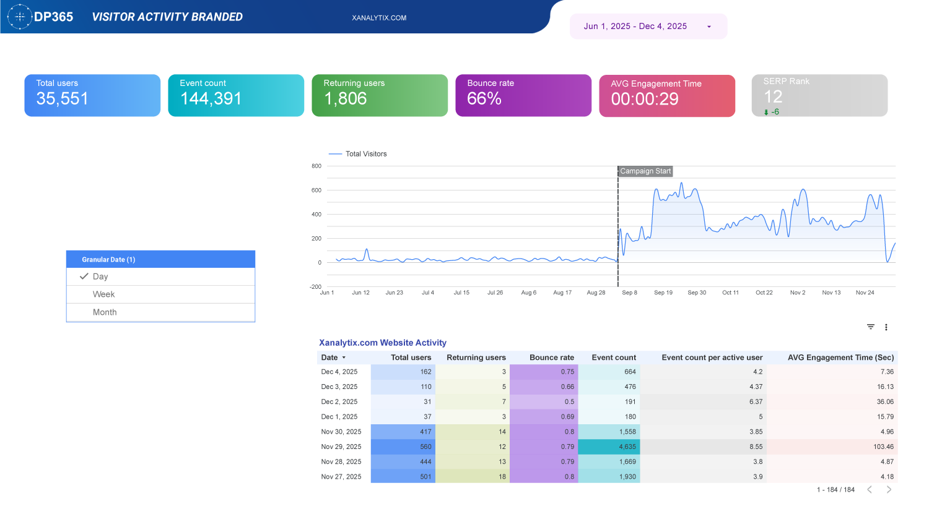Screen dimensions: 929x522
Task: Click the checkmark icon beside Day
Action: pyautogui.click(x=84, y=276)
